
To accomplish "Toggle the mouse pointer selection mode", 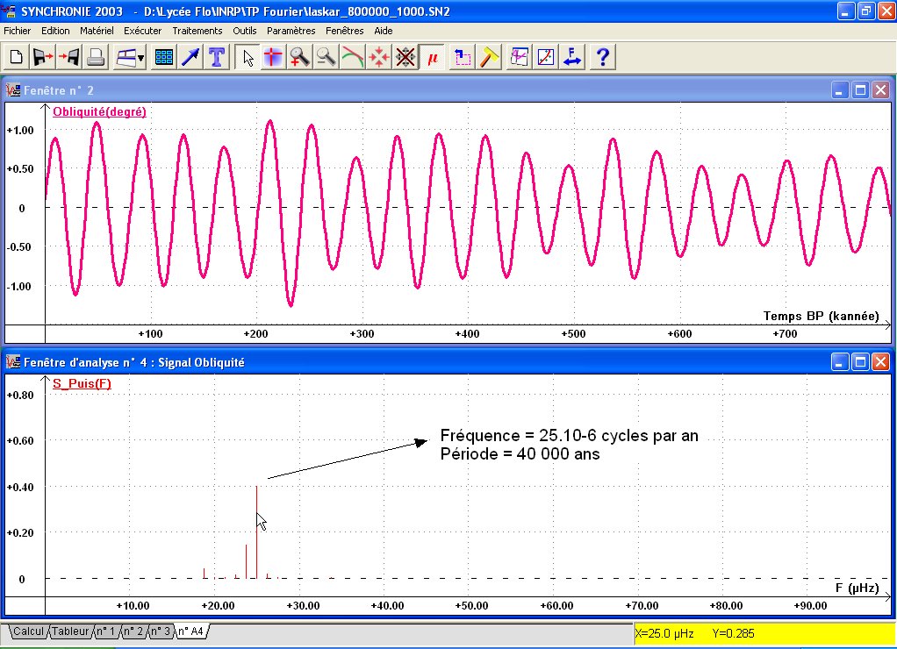I will (248, 58).
